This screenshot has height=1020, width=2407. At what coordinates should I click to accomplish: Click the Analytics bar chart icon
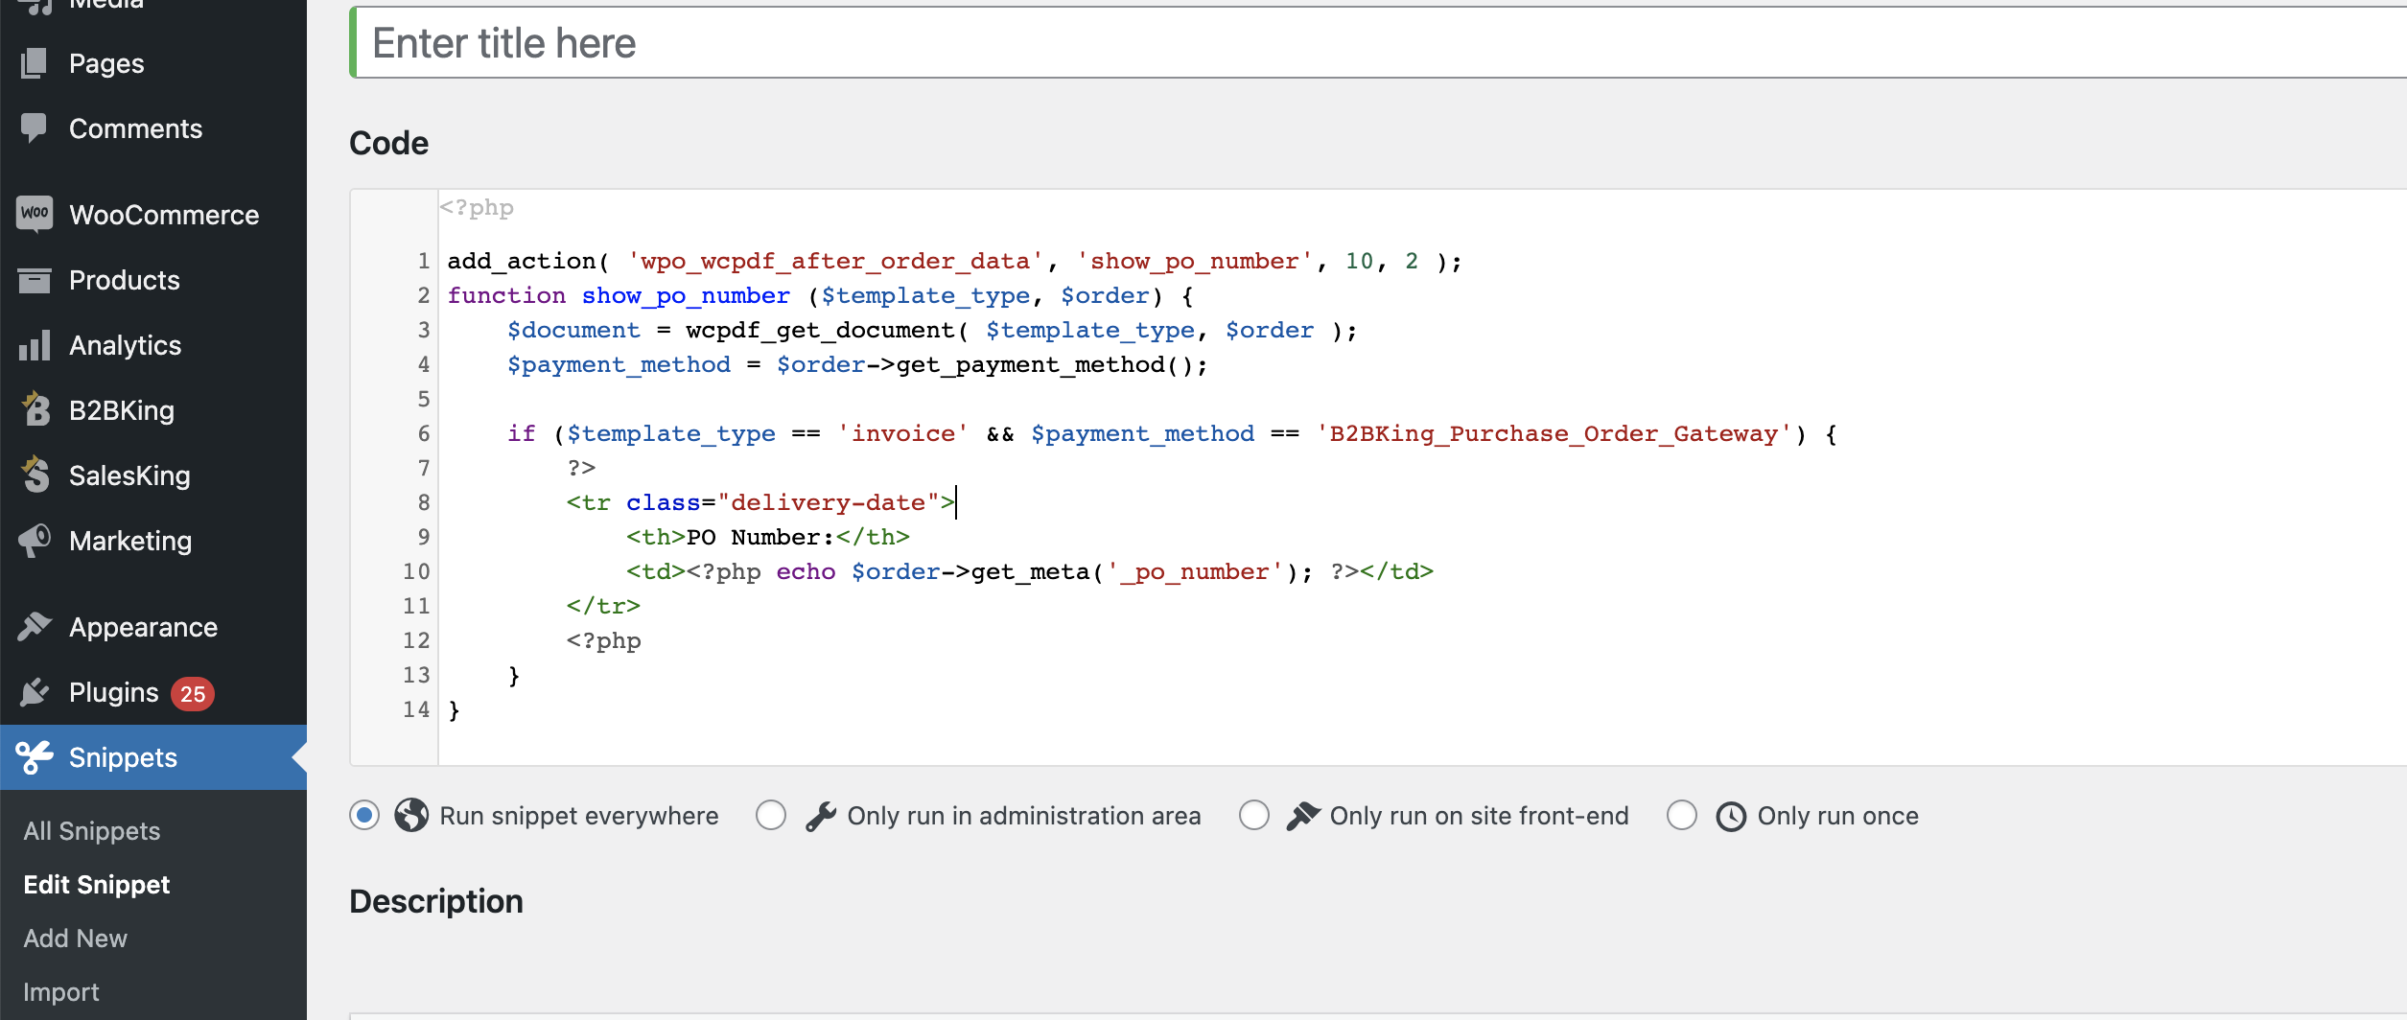tap(35, 345)
